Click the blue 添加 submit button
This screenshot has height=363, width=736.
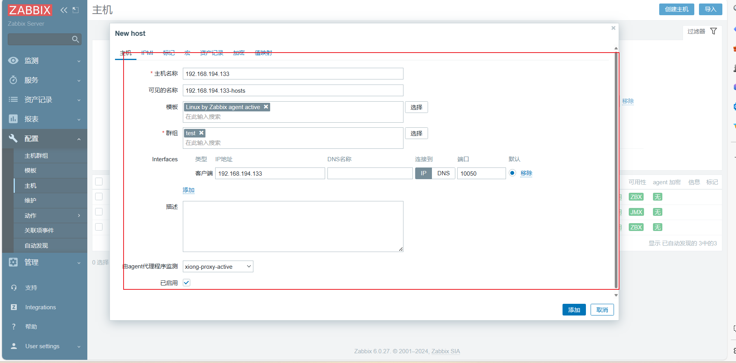click(574, 310)
